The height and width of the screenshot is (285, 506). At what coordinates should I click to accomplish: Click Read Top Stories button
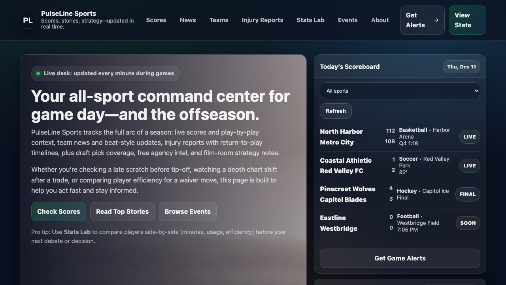click(x=122, y=211)
